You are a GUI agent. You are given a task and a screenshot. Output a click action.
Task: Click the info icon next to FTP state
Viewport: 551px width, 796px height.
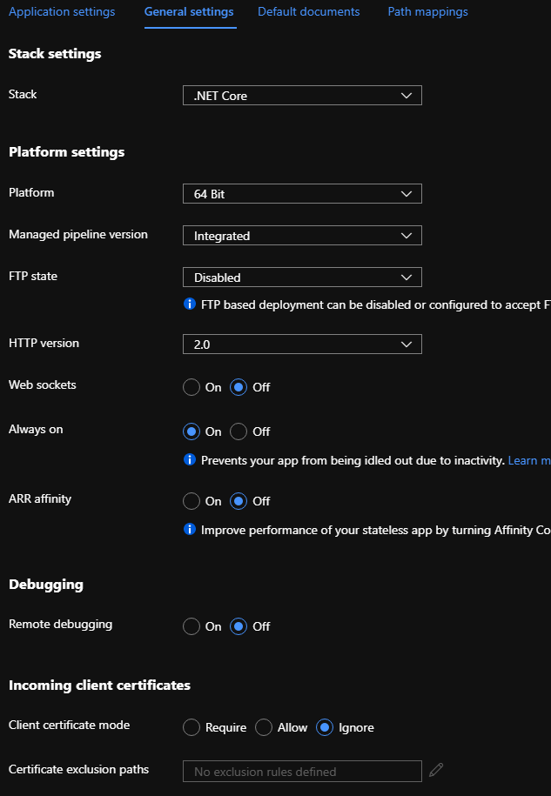190,304
